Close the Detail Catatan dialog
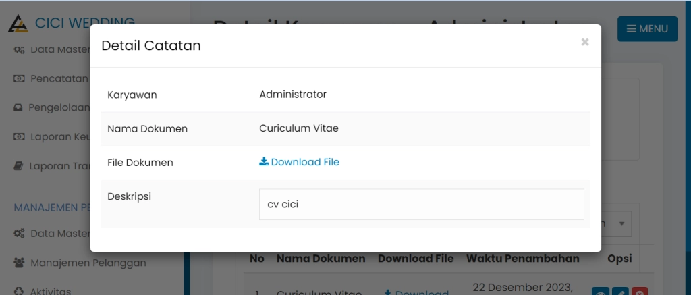 point(585,43)
